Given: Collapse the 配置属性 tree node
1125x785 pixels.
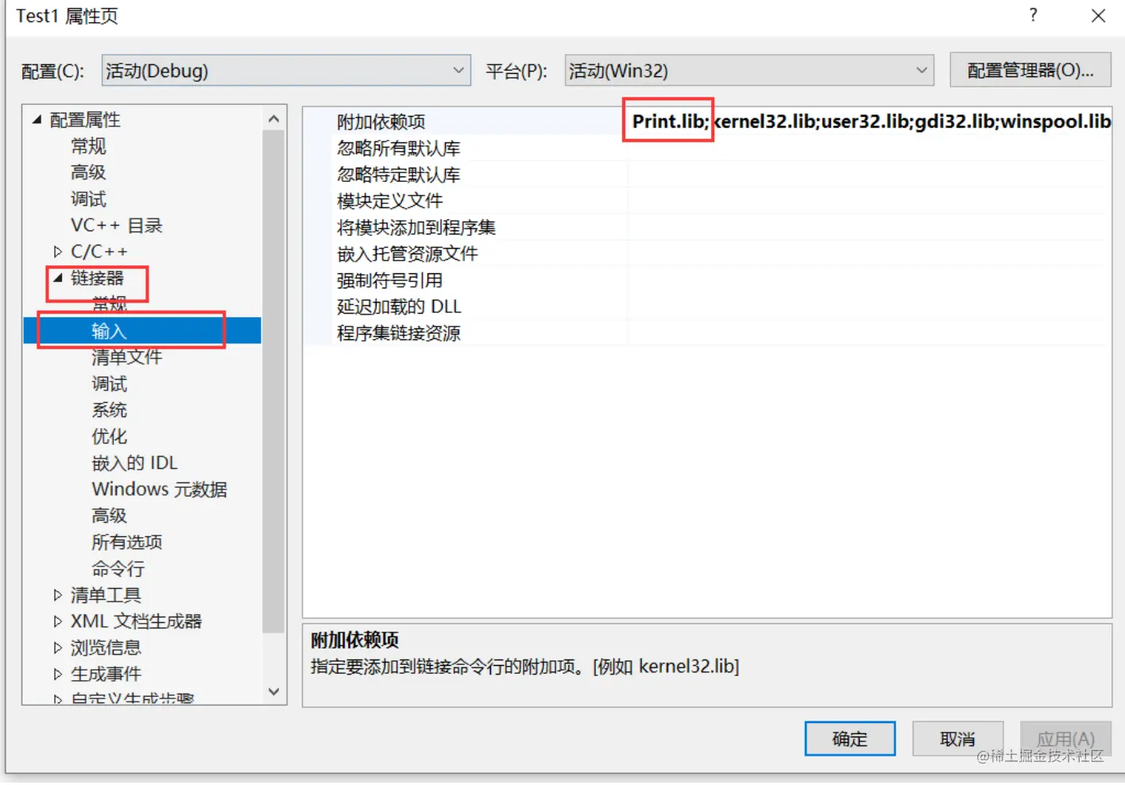Looking at the screenshot, I should point(37,120).
